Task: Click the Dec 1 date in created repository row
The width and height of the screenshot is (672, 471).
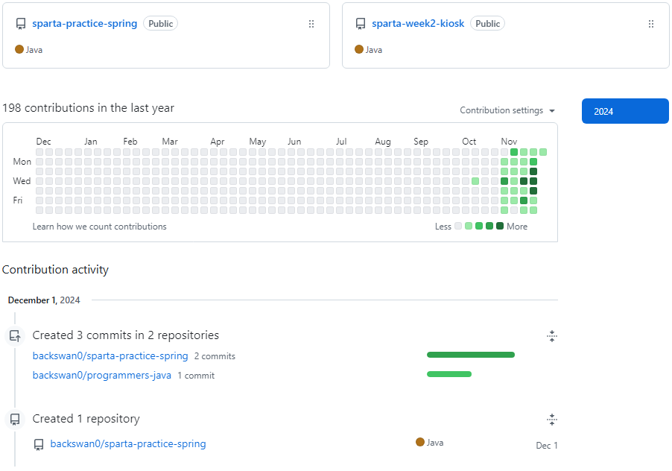Action: [x=546, y=446]
